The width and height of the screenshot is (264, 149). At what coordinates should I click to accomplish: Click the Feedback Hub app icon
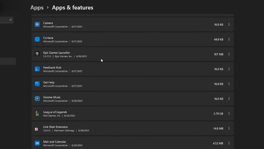37,69
